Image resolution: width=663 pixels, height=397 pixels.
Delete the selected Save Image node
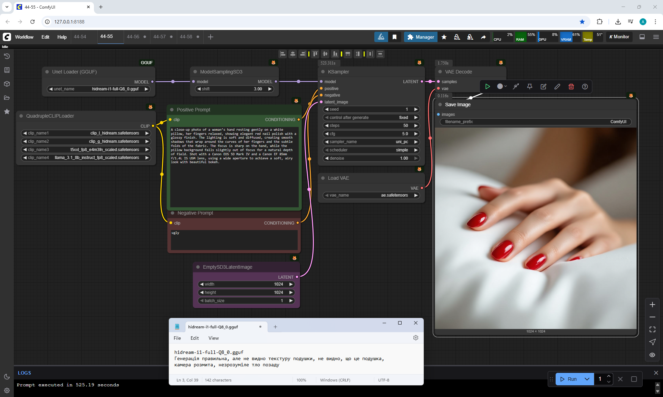(571, 87)
